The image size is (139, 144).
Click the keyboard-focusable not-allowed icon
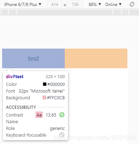click(62, 135)
